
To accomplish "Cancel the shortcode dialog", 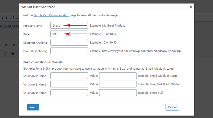I will pos(172,107).
